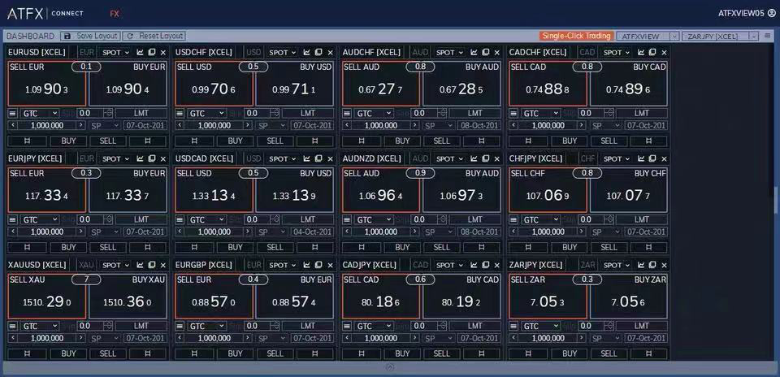Image resolution: width=780 pixels, height=377 pixels.
Task: Click the icon right of SELL in ZARJPY panel
Action: 648,353
